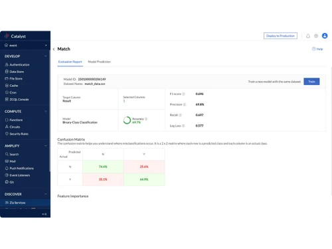
Task: Open Security Rules in the sidebar
Action: pos(17,134)
